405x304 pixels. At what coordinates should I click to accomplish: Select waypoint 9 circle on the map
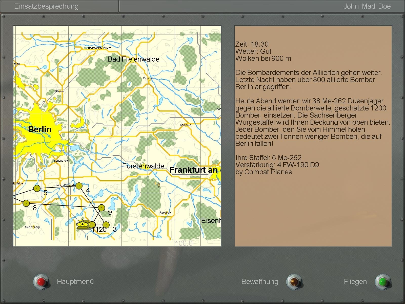tap(101, 208)
